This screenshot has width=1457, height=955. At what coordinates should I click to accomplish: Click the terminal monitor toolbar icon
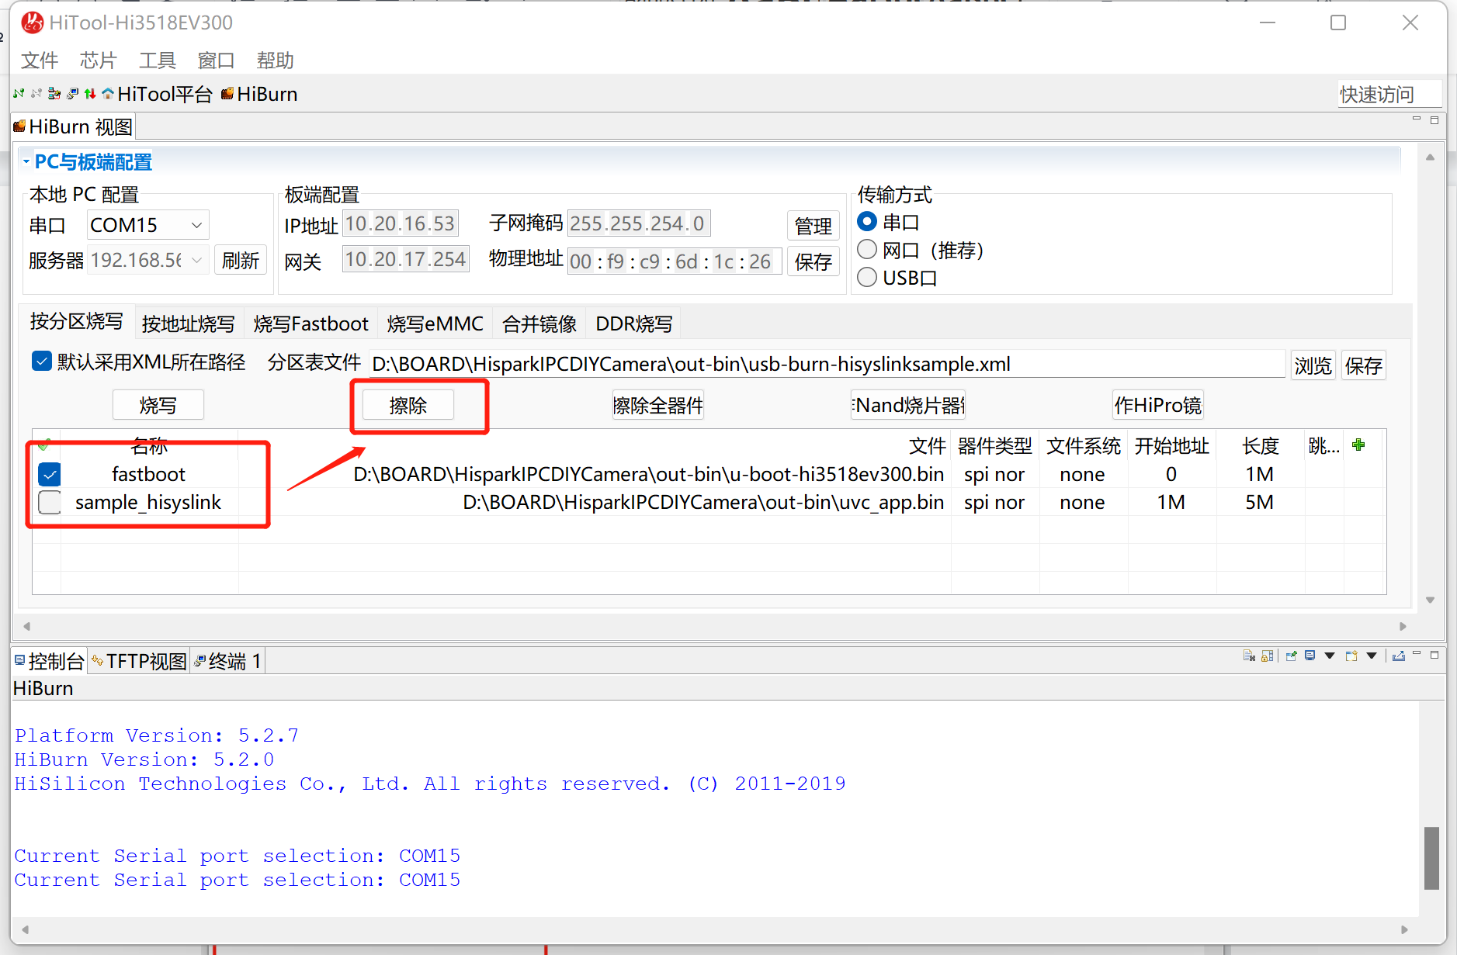tap(72, 94)
